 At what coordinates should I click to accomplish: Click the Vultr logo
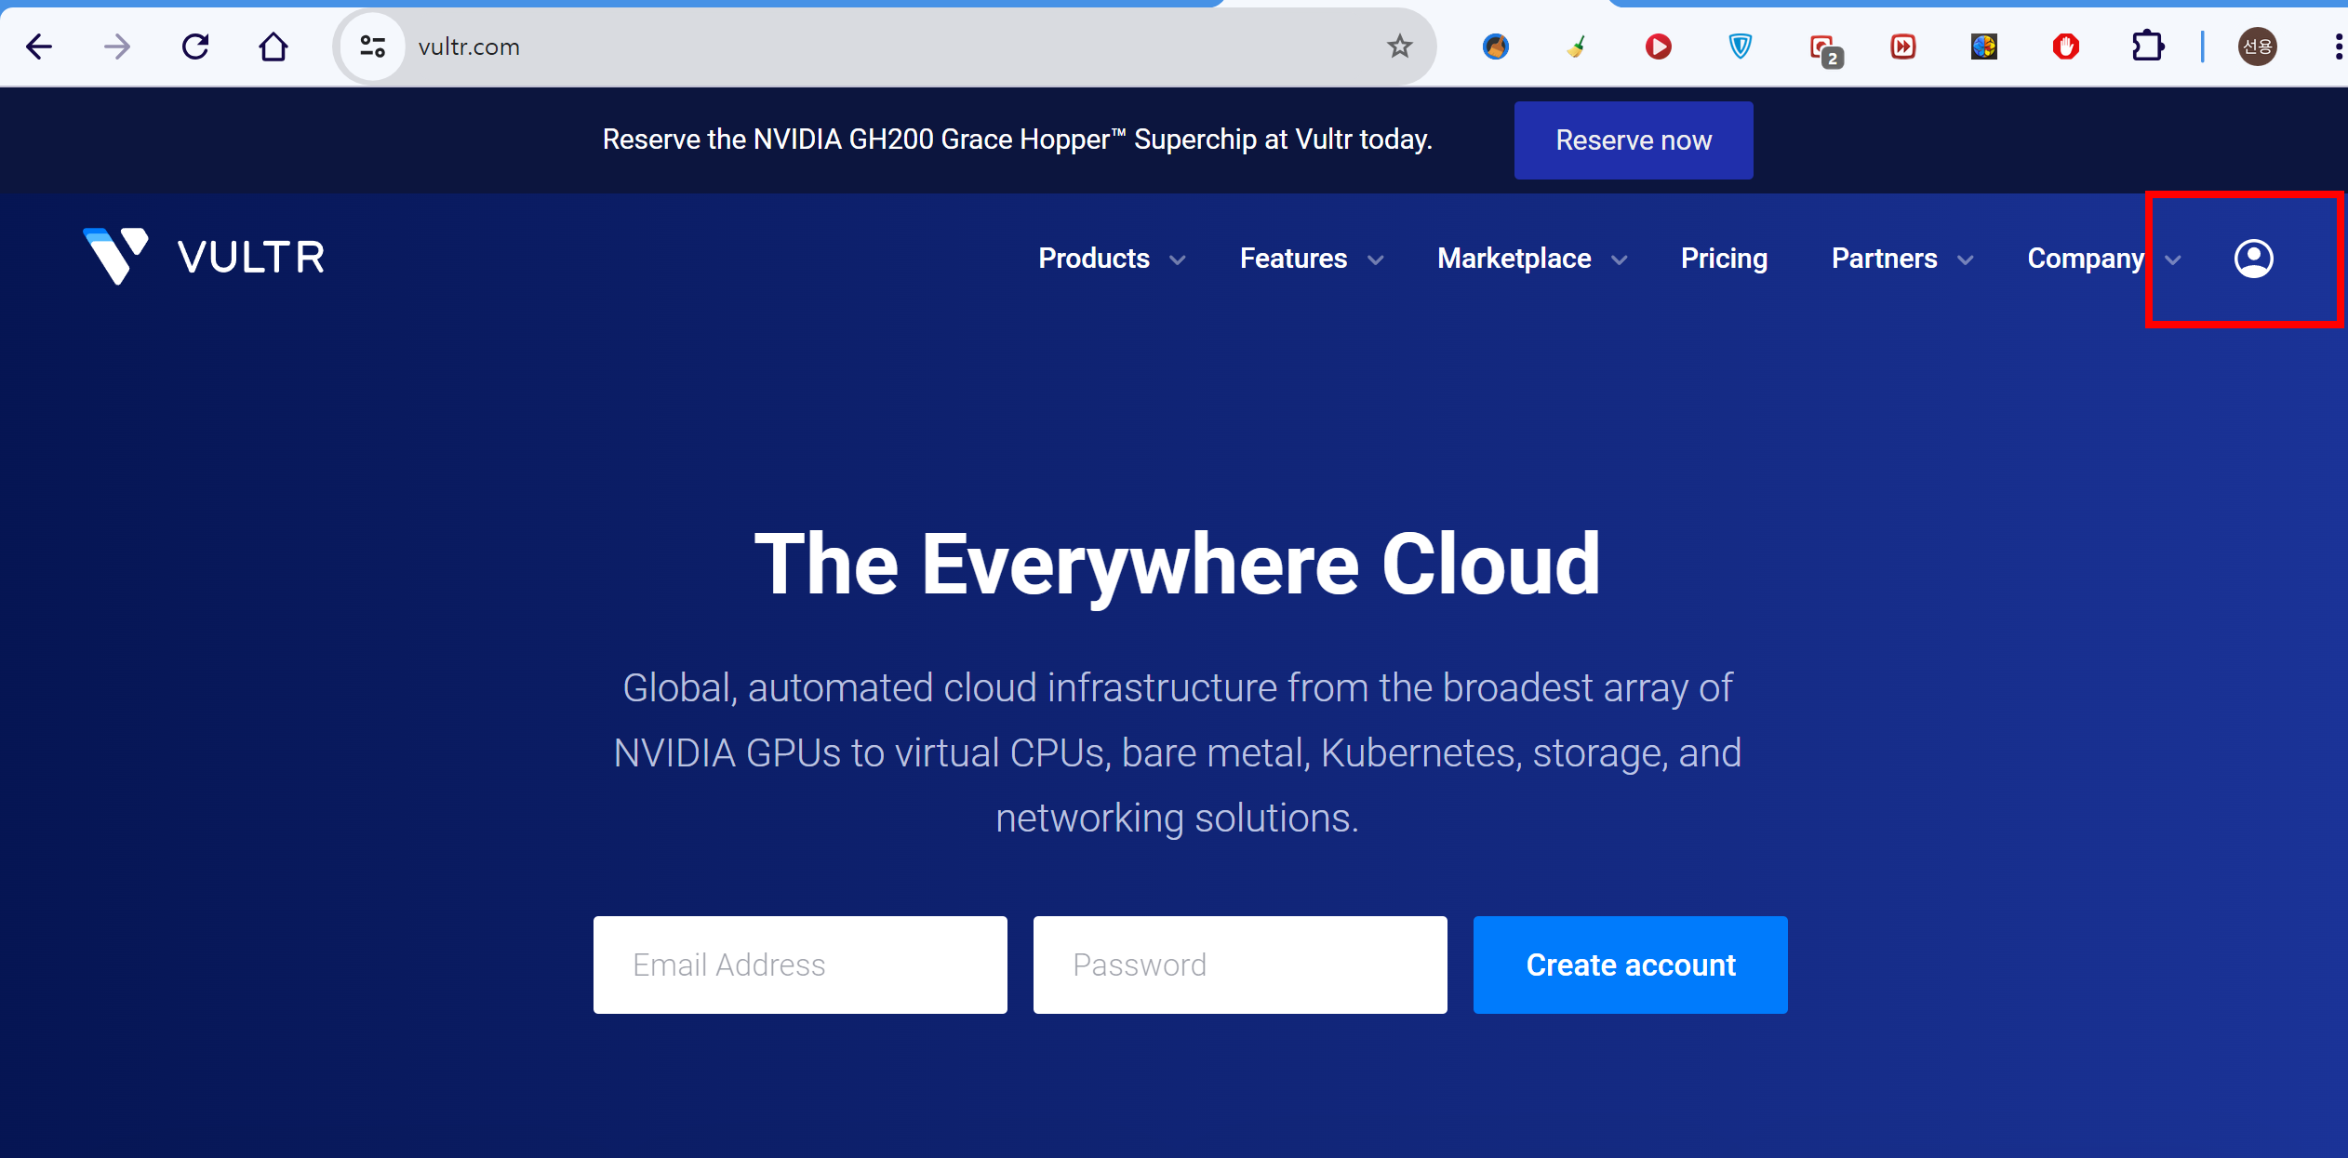click(x=204, y=257)
